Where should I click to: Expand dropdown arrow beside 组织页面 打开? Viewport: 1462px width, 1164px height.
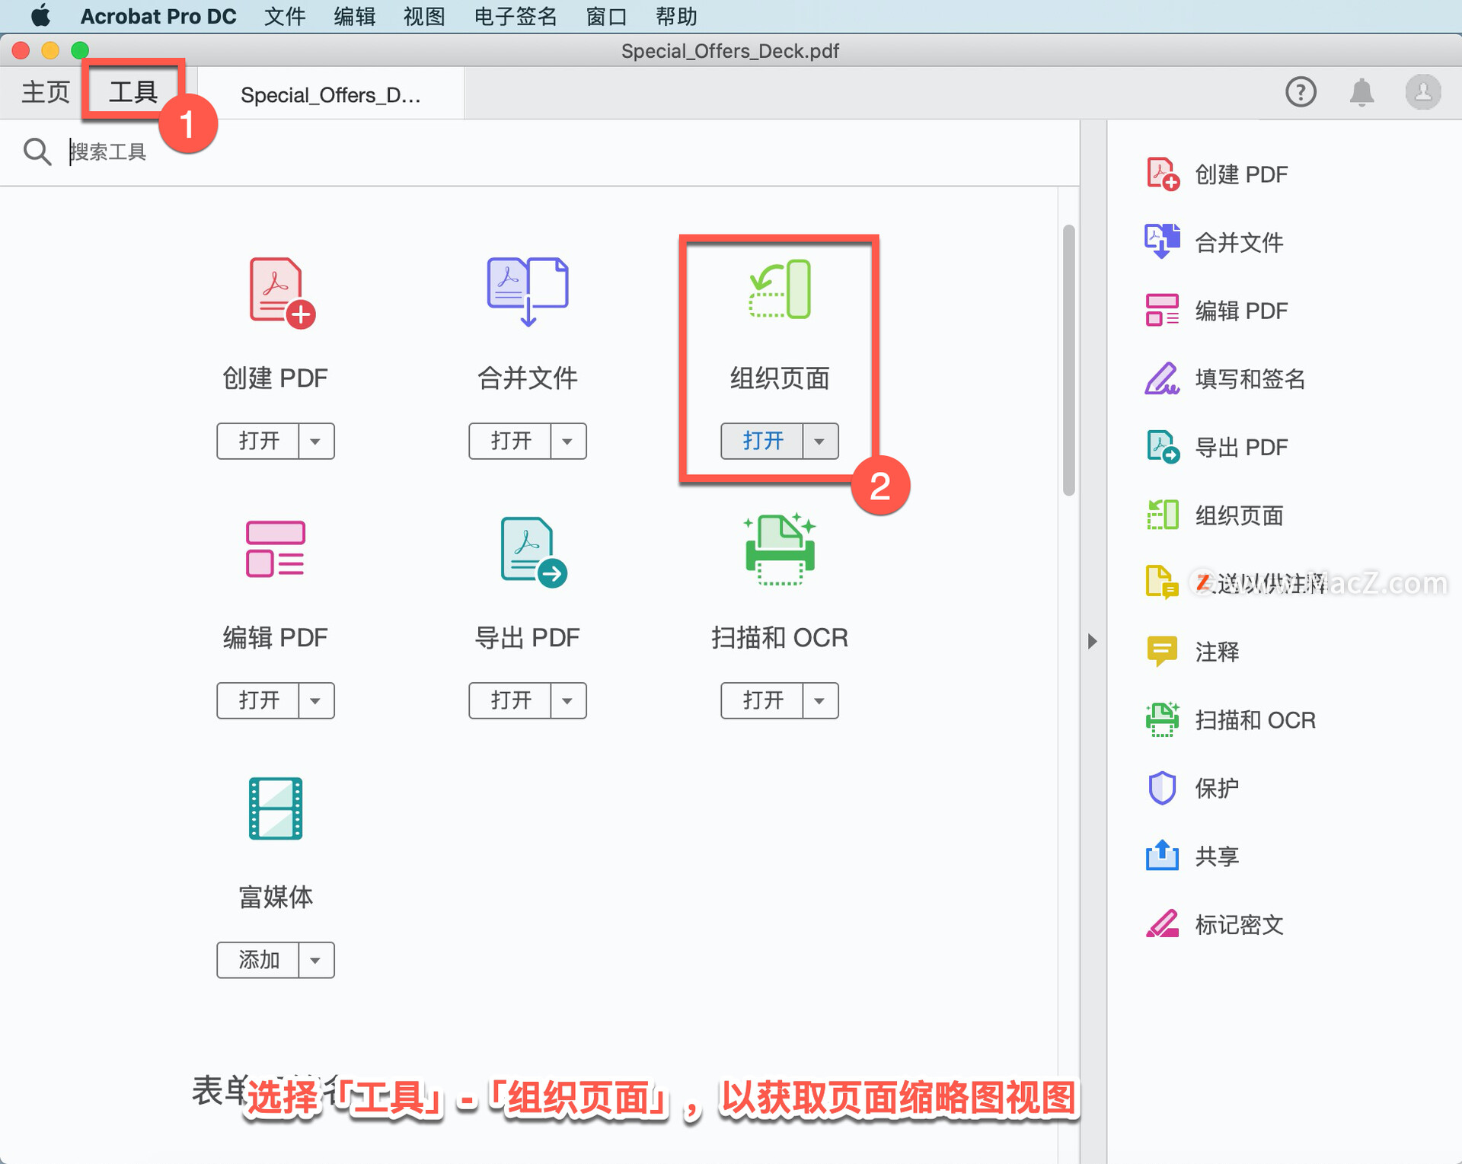[x=820, y=442]
